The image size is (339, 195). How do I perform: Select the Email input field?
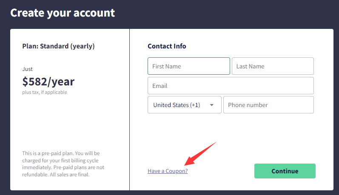pyautogui.click(x=231, y=85)
